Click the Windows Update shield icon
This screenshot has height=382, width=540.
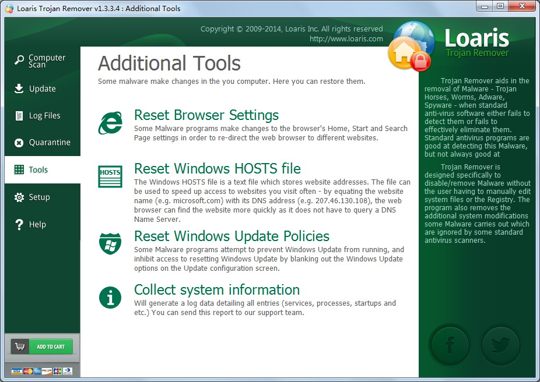[110, 244]
